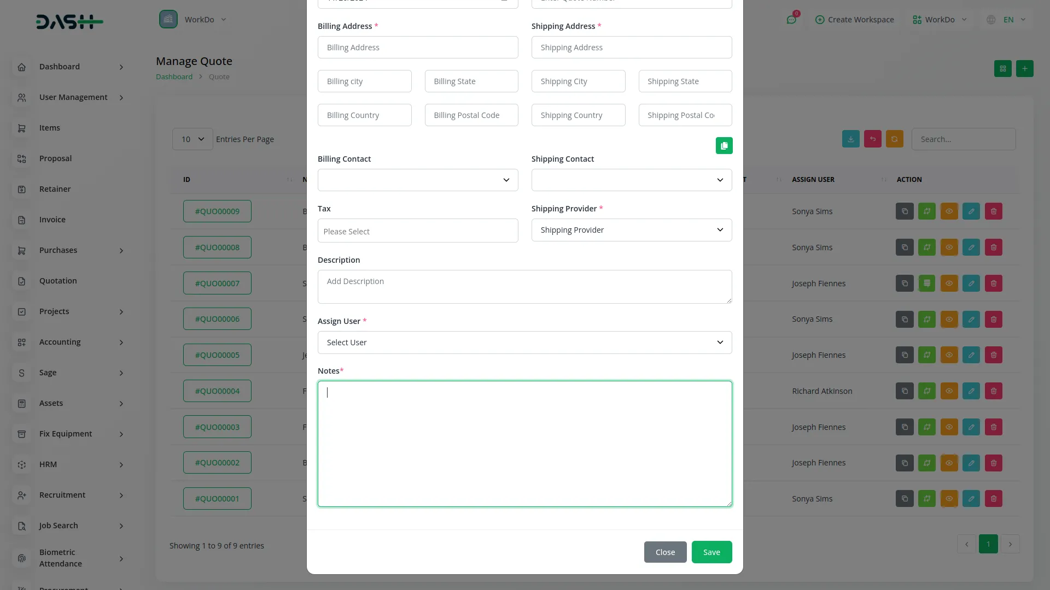Click the chat messages icon in header
This screenshot has height=590, width=1050.
pyautogui.click(x=791, y=20)
